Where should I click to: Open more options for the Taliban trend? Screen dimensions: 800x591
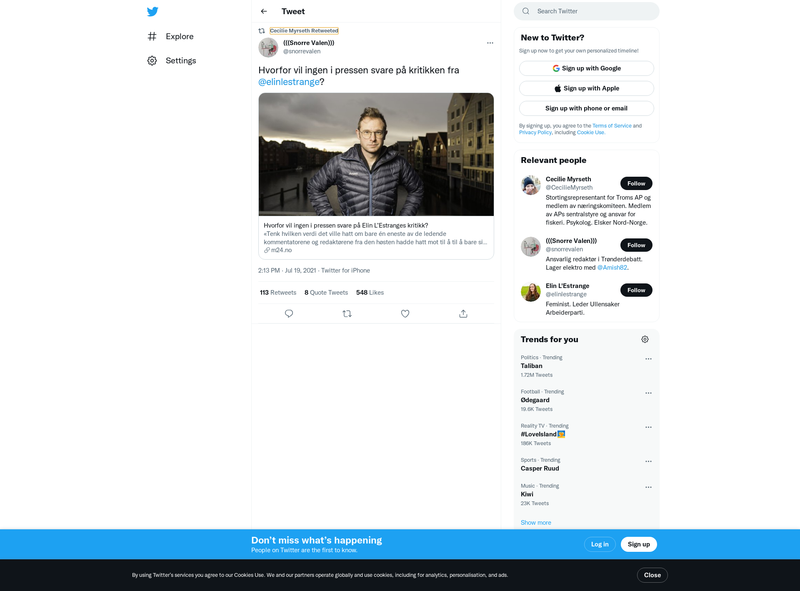tap(648, 359)
